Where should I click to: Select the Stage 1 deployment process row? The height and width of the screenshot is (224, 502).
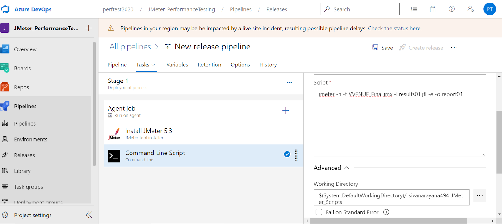point(201,83)
